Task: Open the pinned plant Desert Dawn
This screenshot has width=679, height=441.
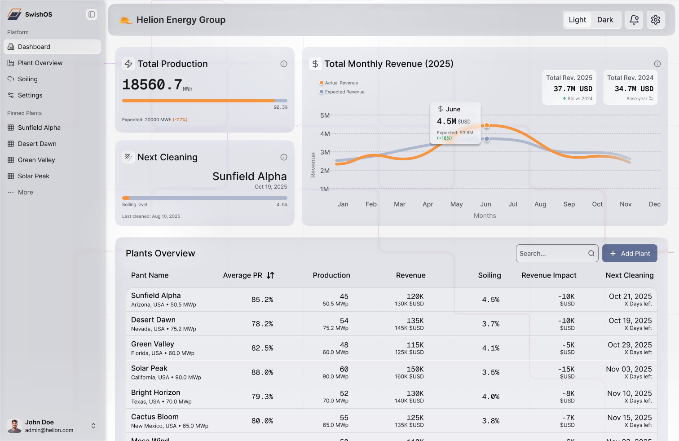Action: click(37, 144)
